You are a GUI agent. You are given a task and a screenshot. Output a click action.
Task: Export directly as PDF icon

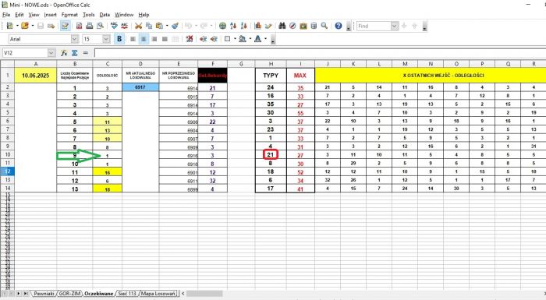coord(79,26)
